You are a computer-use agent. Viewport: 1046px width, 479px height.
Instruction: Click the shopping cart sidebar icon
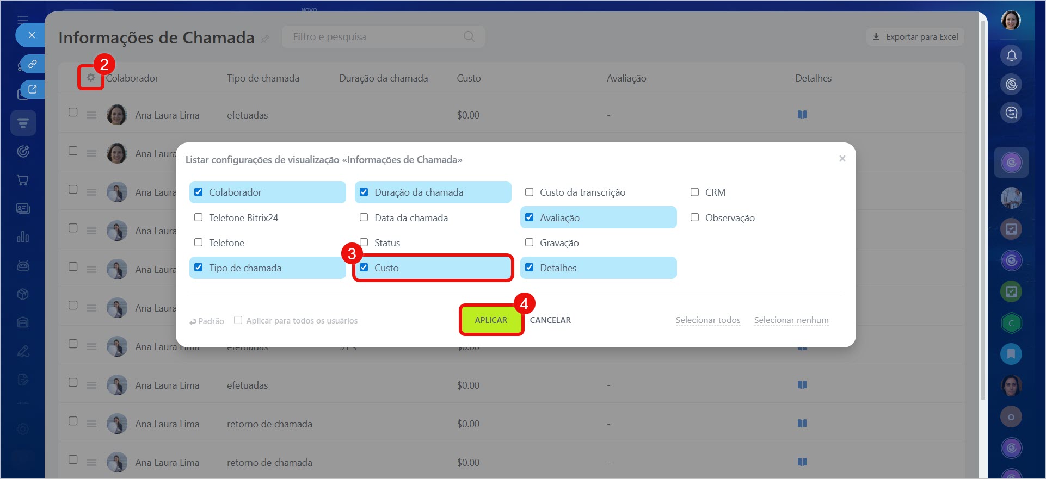23,180
